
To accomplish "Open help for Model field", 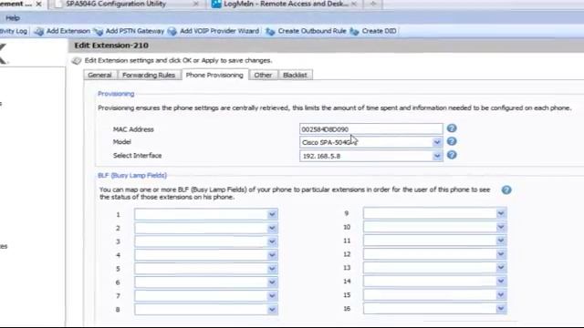I will point(452,141).
